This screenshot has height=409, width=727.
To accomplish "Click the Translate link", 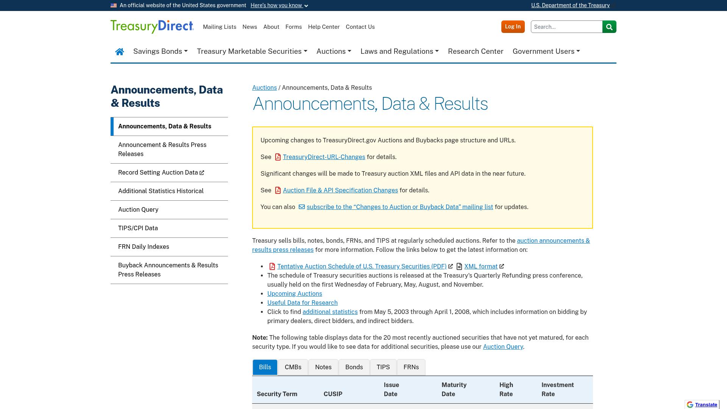I will click(706, 405).
